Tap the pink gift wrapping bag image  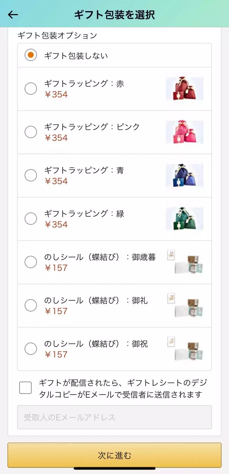(185, 132)
